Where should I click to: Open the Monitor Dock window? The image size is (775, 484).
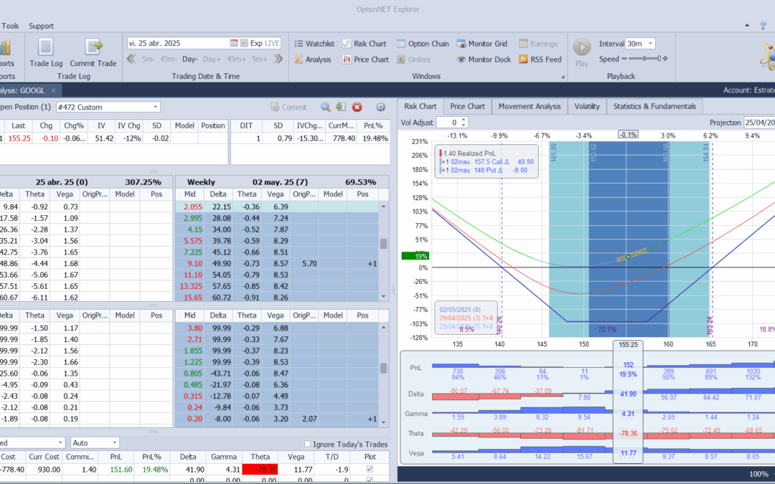tap(484, 60)
